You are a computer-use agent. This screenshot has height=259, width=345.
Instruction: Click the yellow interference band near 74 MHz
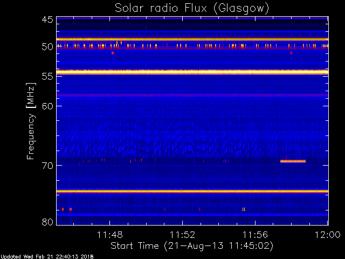pos(192,191)
